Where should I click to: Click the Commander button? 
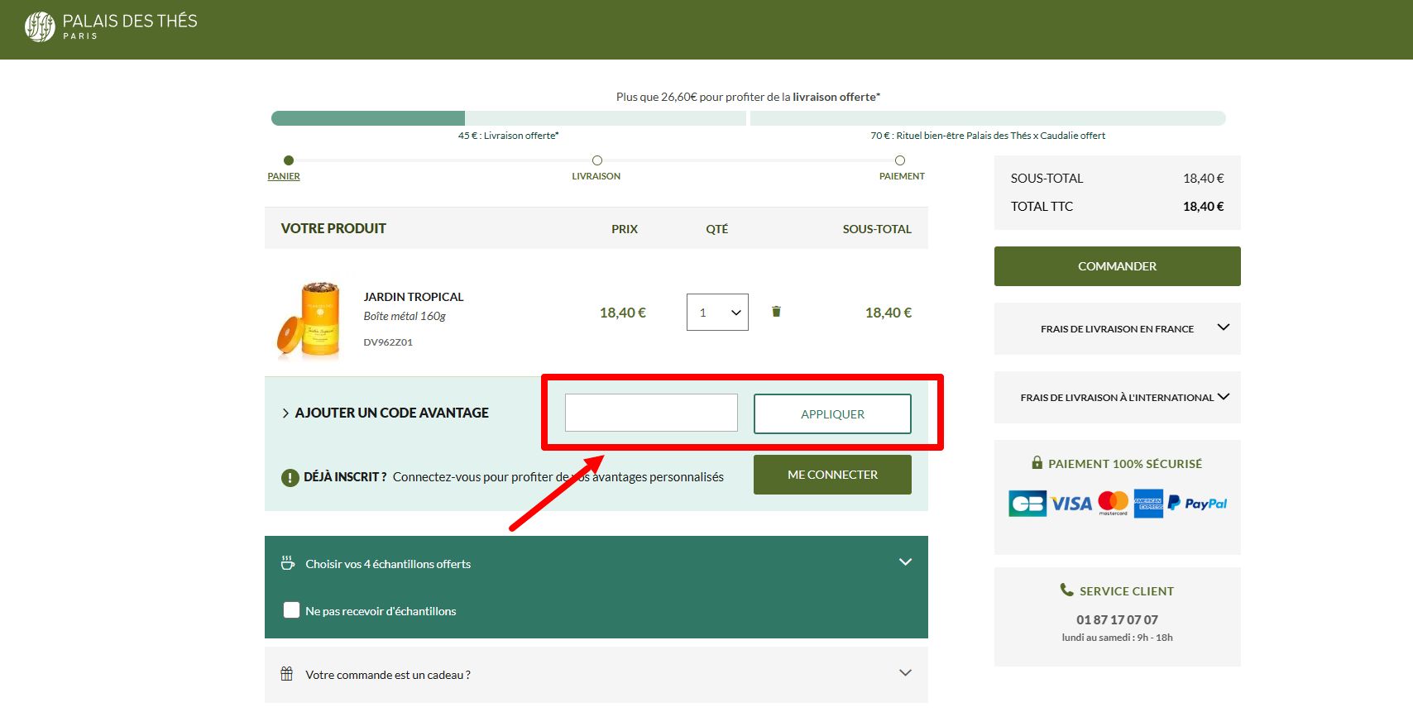[x=1118, y=266]
